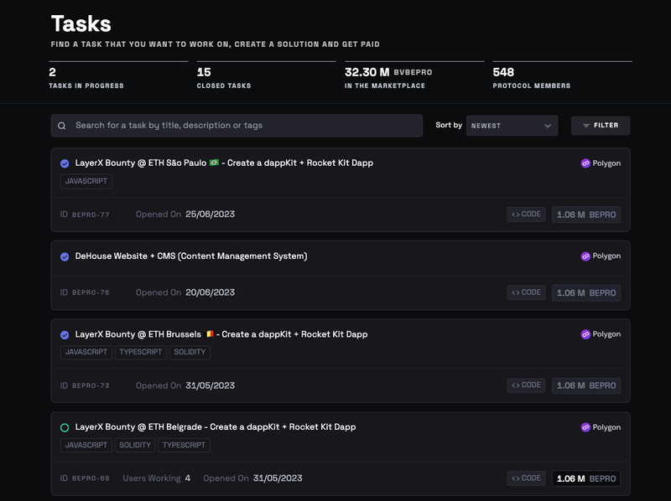Open LayerX Bounty @ ETH Belgrade task
This screenshot has width=671, height=501.
click(x=216, y=427)
